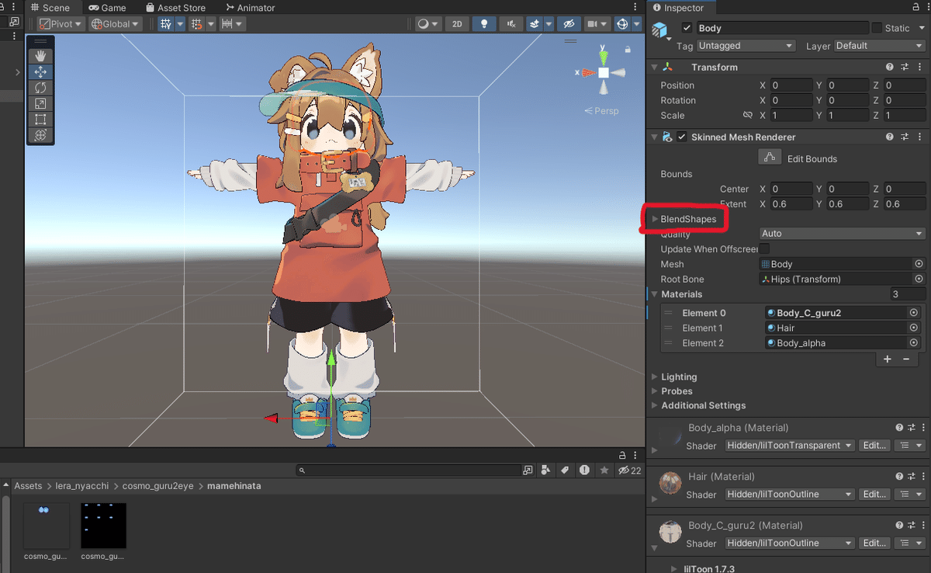Click the Project search field
The width and height of the screenshot is (931, 573).
coord(409,471)
